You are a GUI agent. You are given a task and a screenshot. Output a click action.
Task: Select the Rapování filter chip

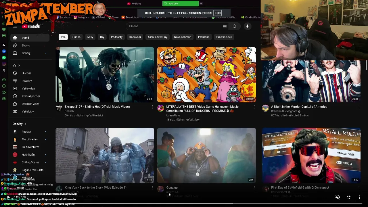[x=135, y=37]
